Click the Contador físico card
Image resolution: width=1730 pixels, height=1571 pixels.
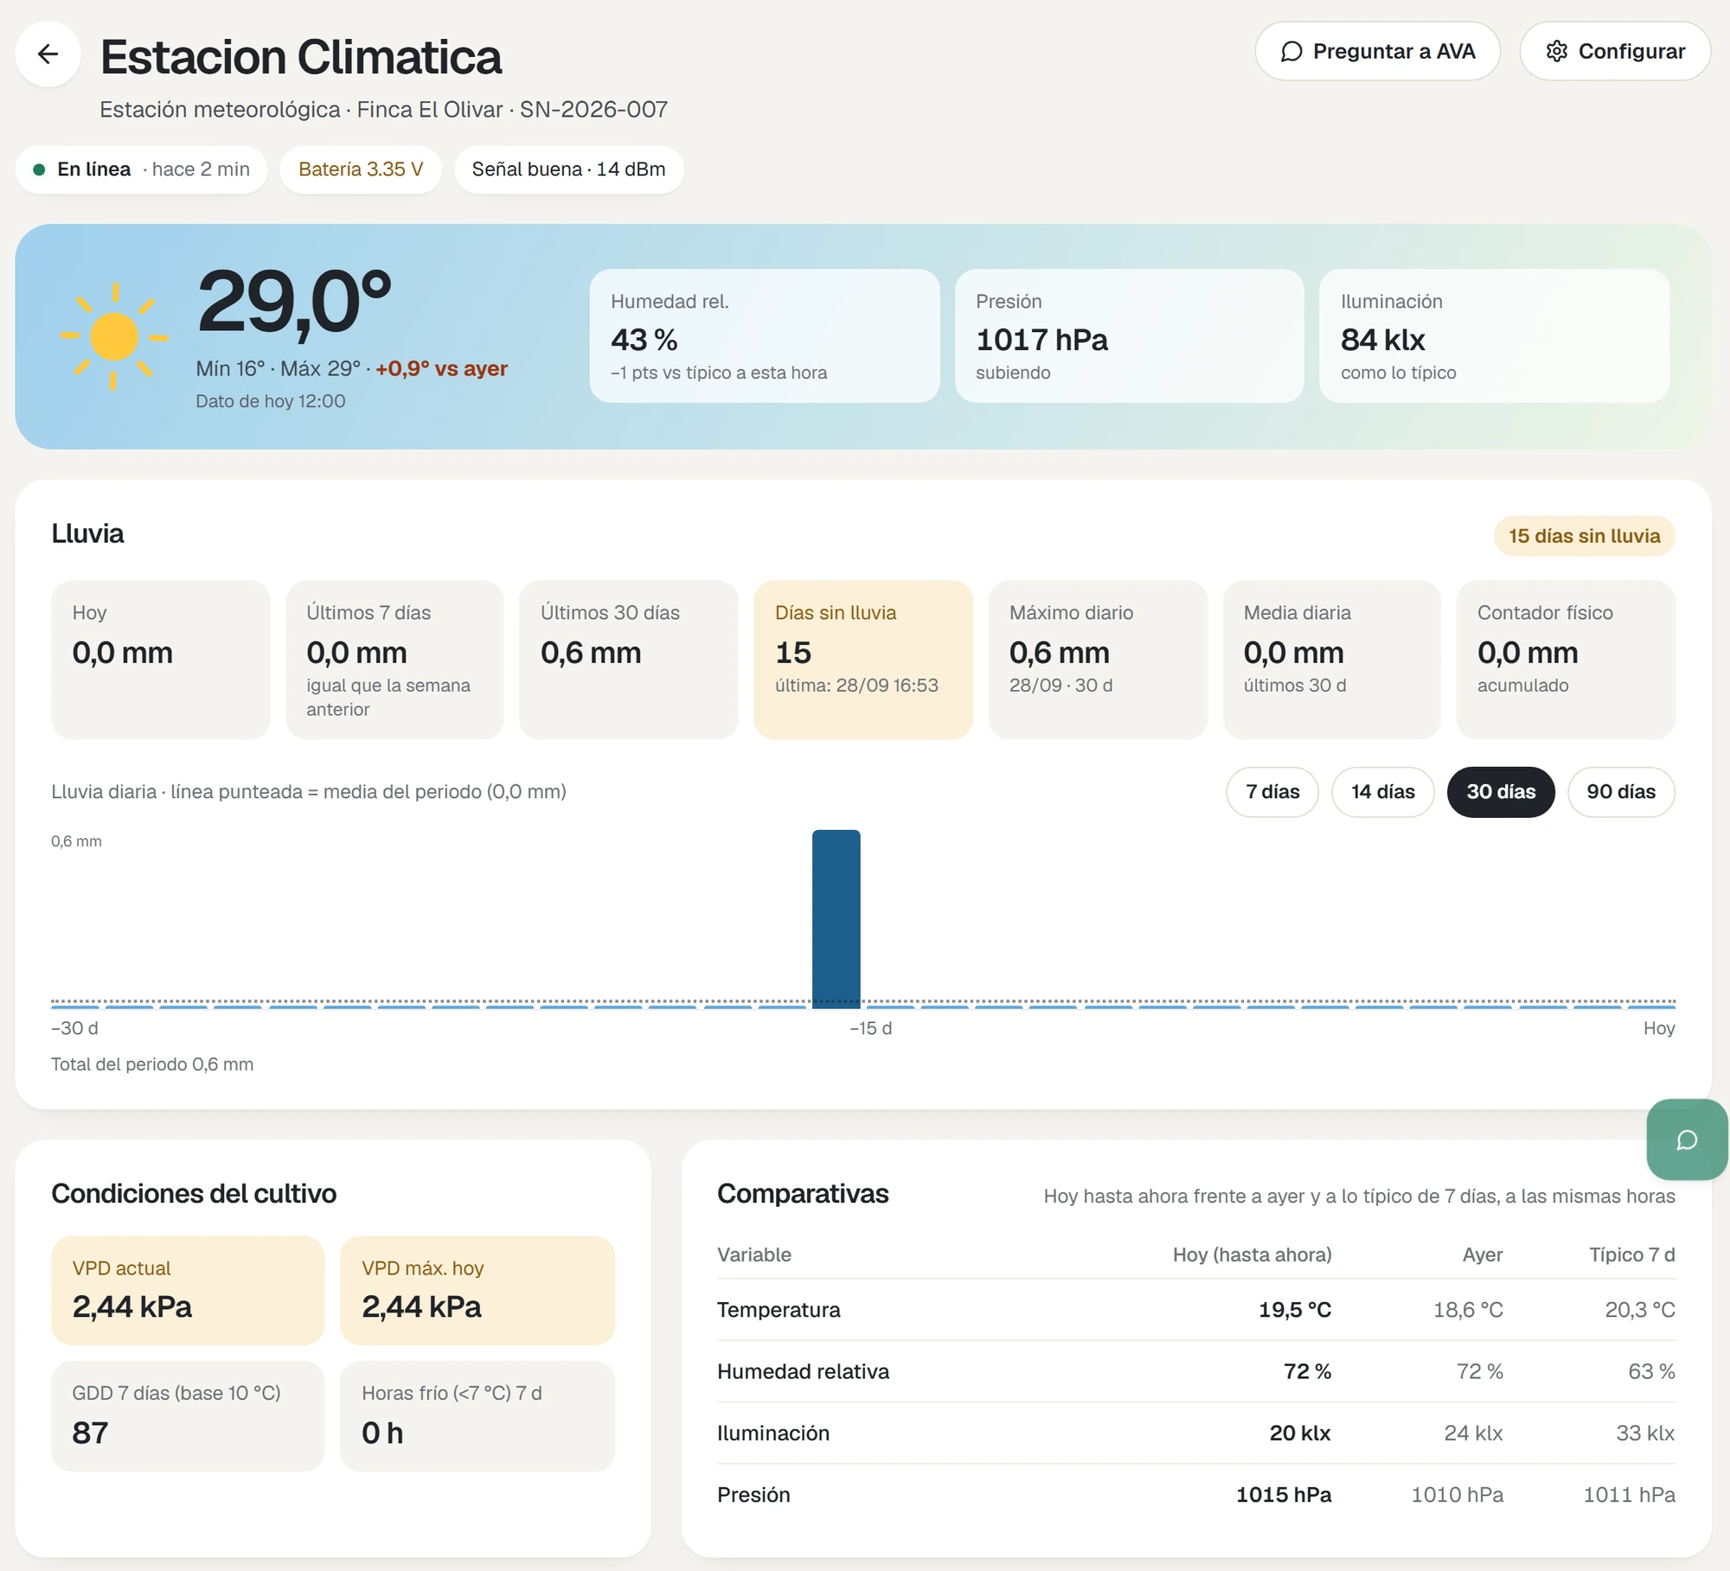(x=1566, y=660)
